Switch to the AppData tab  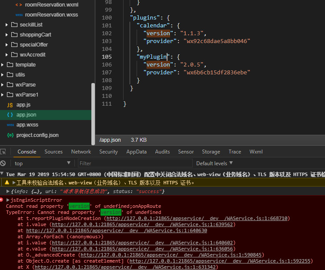click(136, 152)
